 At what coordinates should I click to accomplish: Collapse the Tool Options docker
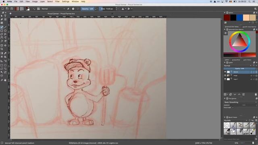pyautogui.click(x=225, y=98)
